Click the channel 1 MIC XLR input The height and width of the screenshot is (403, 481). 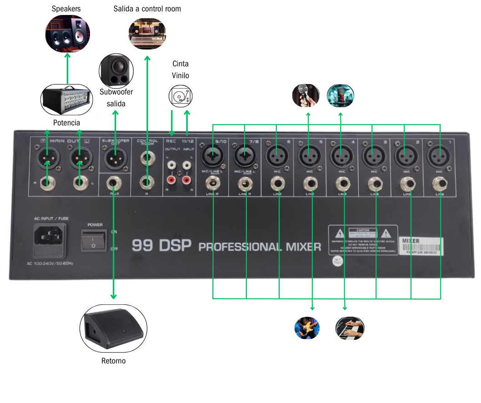pos(439,156)
